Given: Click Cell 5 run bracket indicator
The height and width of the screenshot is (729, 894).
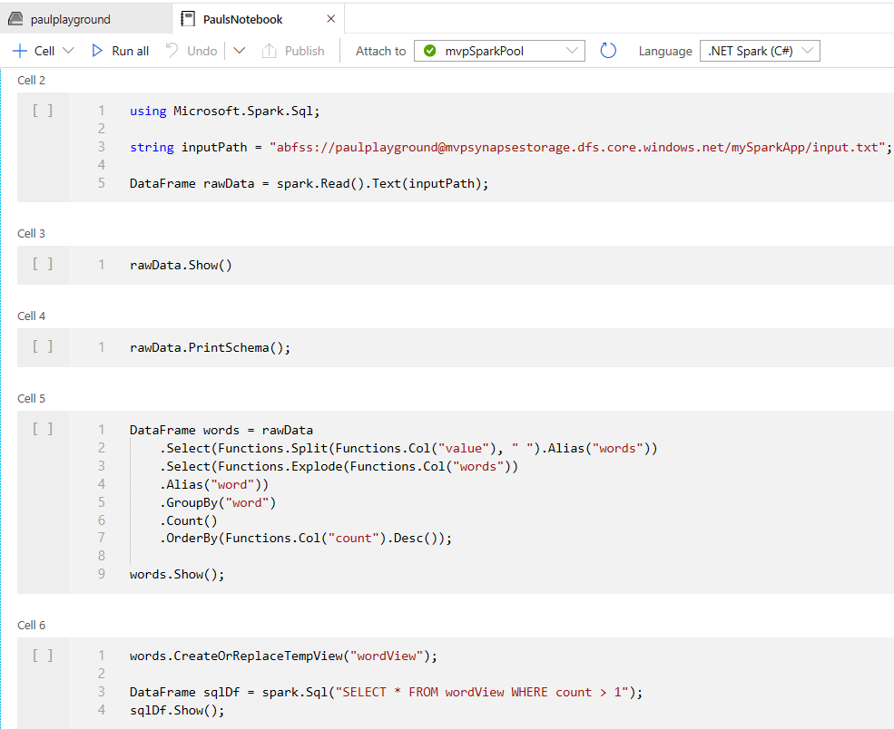Looking at the screenshot, I should click(x=43, y=429).
